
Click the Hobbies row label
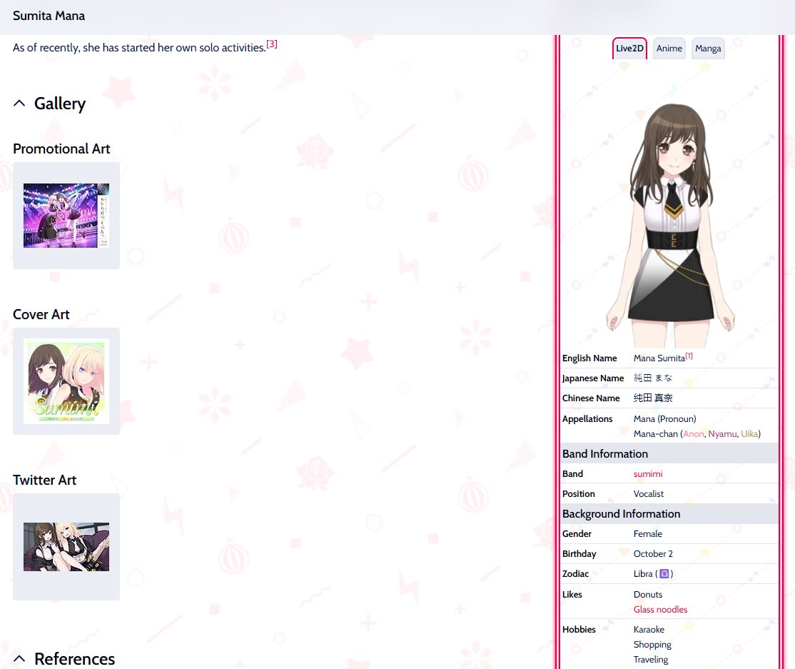coord(579,630)
